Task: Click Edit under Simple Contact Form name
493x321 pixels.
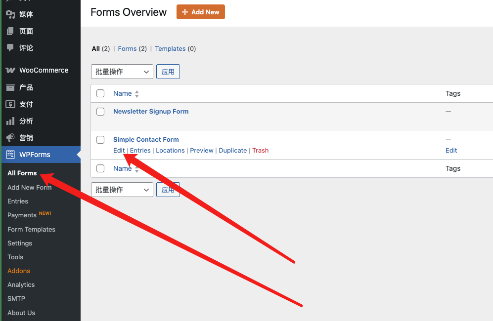Action: tap(119, 151)
